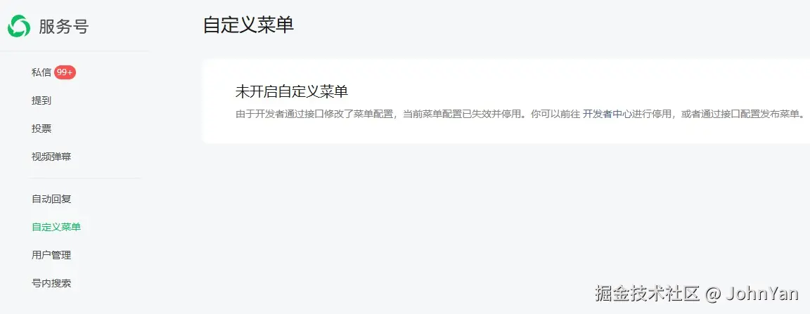Screen dimensions: 810x314
Task: Select the green 自定义菜单 sidebar item
Action: [56, 227]
